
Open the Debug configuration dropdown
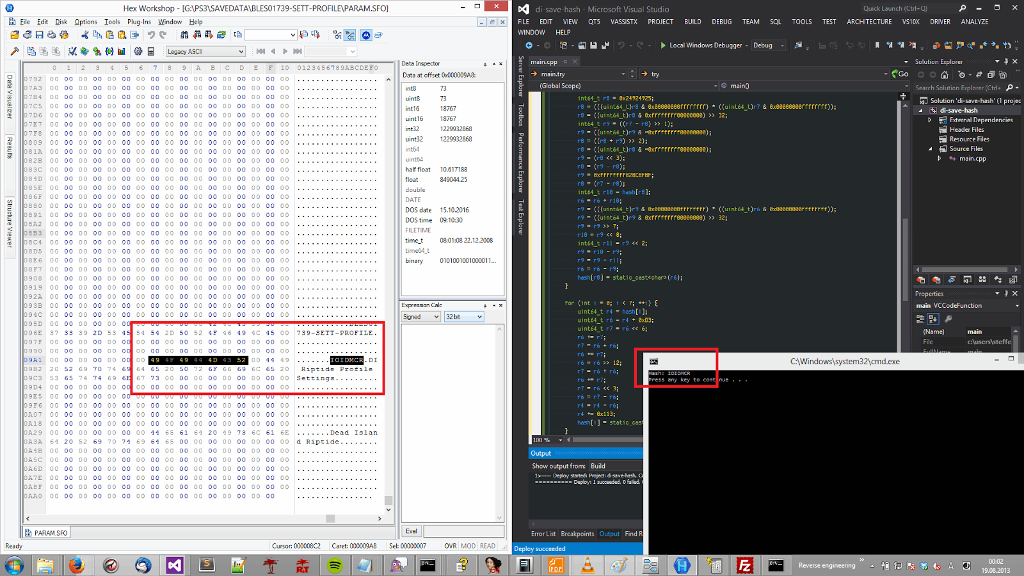pos(769,45)
